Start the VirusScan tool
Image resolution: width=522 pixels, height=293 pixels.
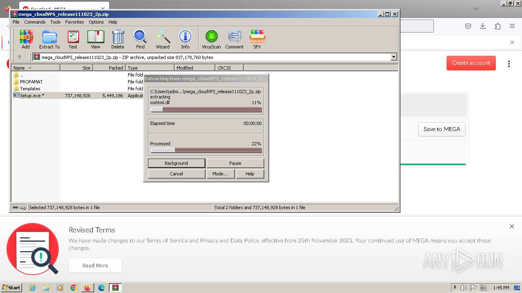(x=211, y=39)
